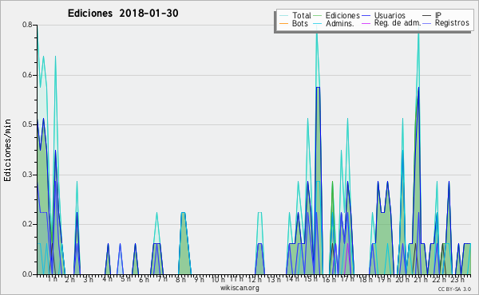Click the 0.0 y-axis value
479x295 pixels.
pos(27,274)
